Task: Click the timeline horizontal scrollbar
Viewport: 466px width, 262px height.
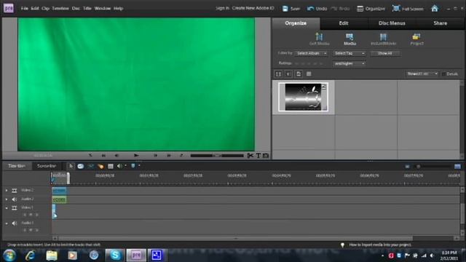Action: 235,238
